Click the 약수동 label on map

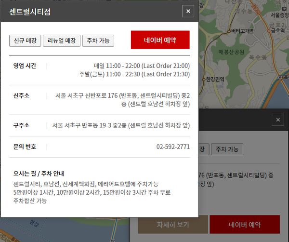tap(243, 12)
